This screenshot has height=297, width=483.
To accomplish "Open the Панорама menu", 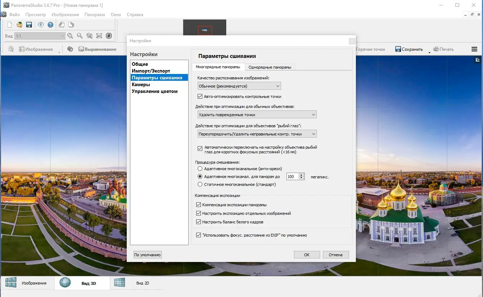I will [95, 15].
